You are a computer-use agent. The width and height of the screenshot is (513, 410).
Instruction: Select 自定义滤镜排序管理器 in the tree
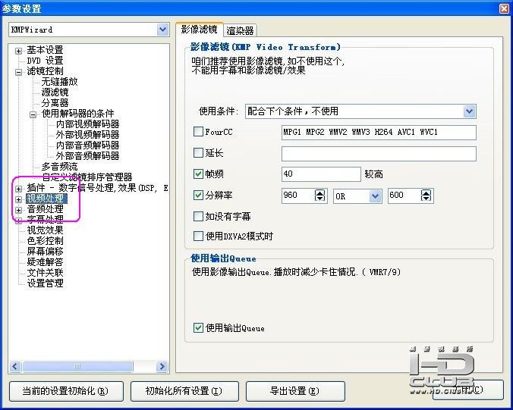(x=87, y=177)
